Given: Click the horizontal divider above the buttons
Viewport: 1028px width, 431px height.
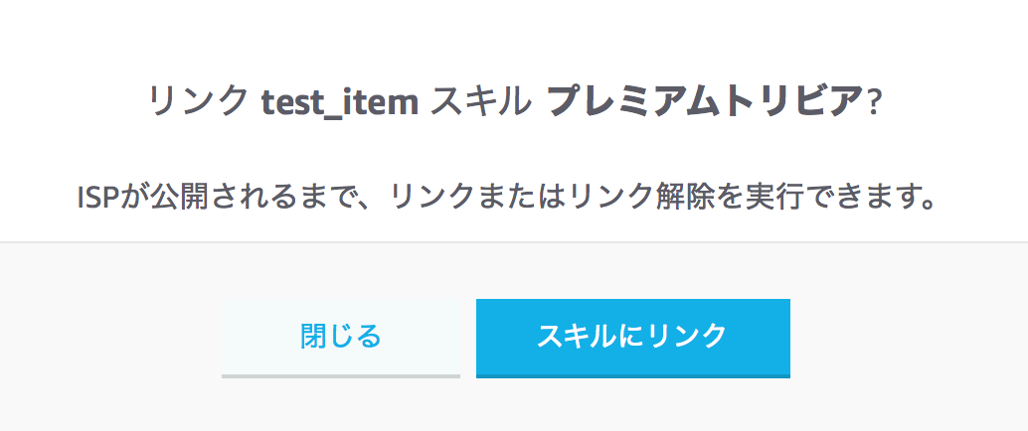Looking at the screenshot, I should [x=514, y=241].
